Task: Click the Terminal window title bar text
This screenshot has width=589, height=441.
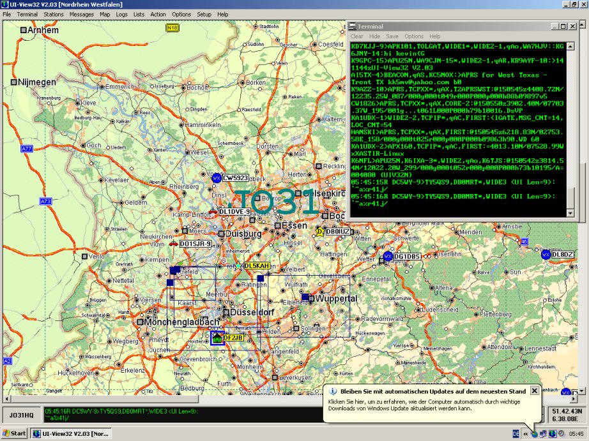Action: click(371, 26)
